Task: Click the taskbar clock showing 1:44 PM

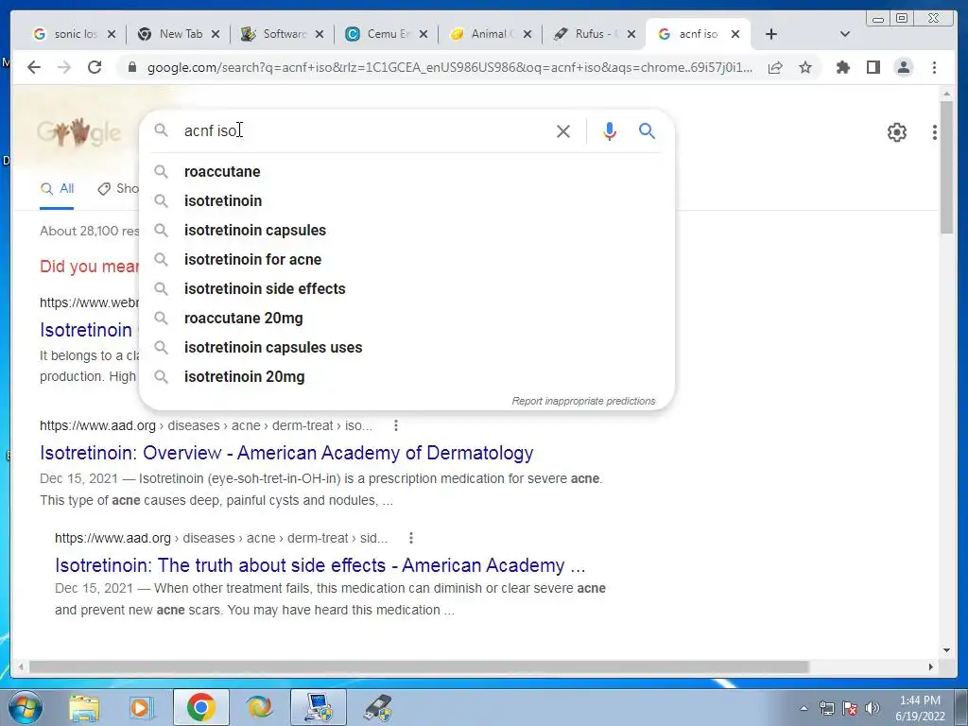Action: tap(920, 708)
